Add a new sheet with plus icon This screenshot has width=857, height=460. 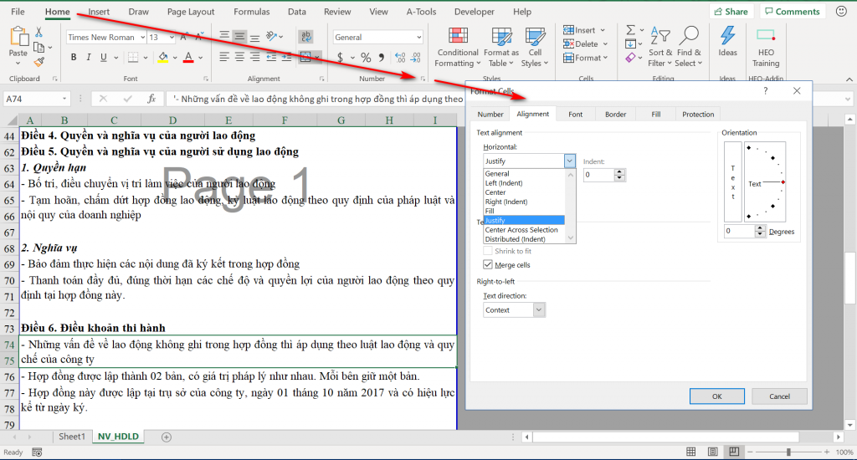pos(167,437)
